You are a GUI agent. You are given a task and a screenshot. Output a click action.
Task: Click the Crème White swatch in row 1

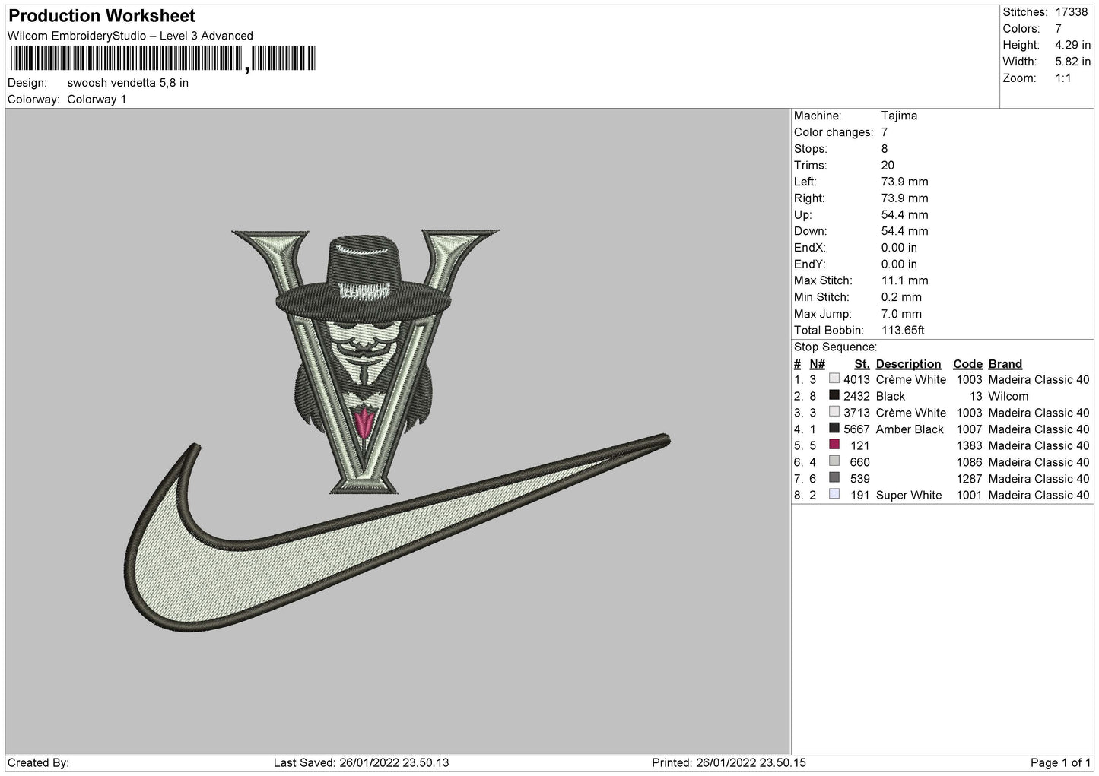pos(834,379)
